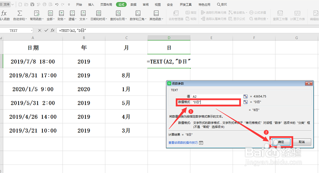The height and width of the screenshot is (173, 319).
Task: Click the fx icon beside formula bar
Action: coord(53,30)
